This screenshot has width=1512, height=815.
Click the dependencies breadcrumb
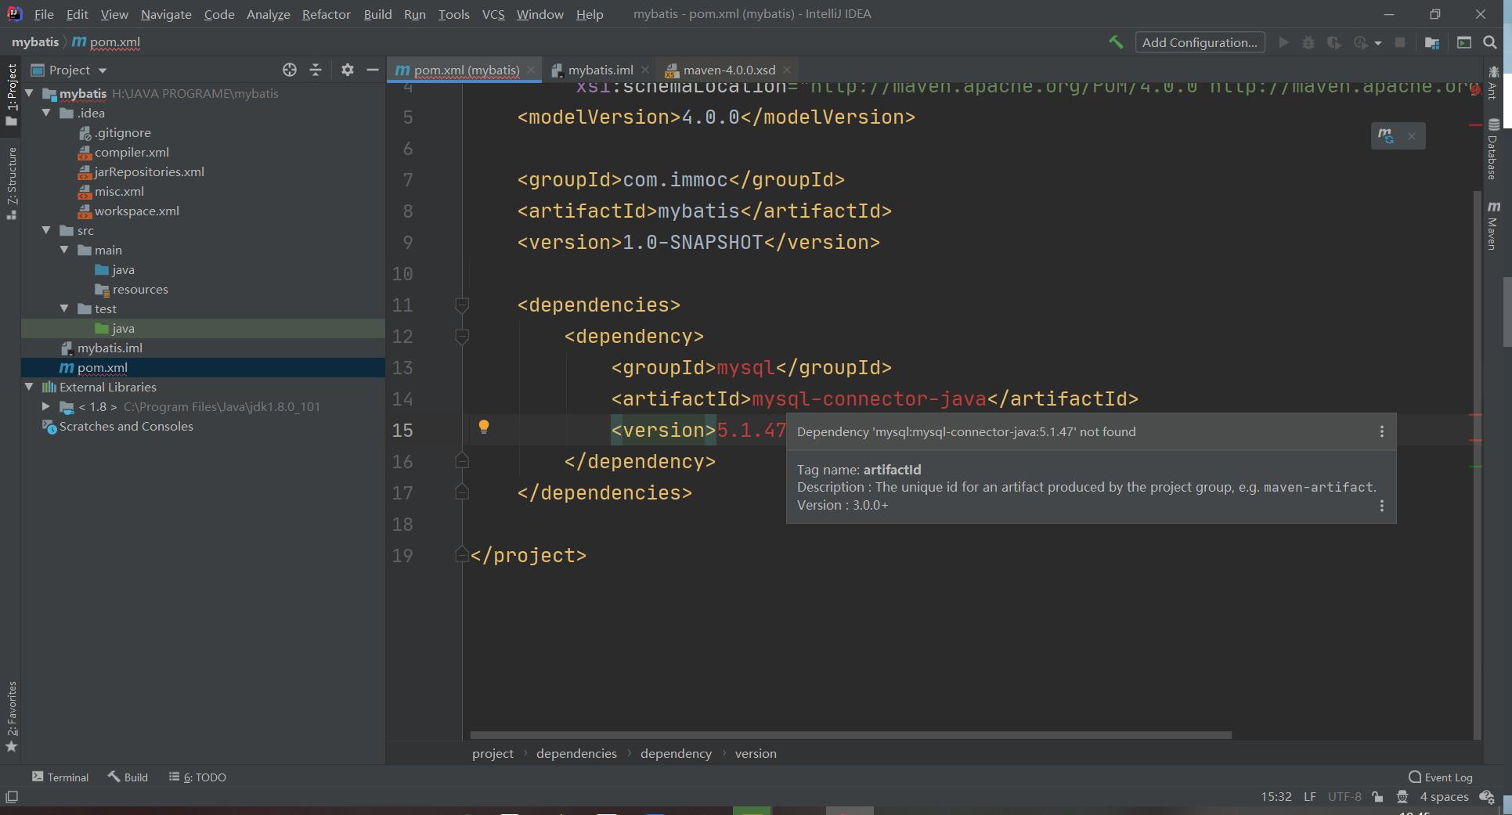pos(576,753)
